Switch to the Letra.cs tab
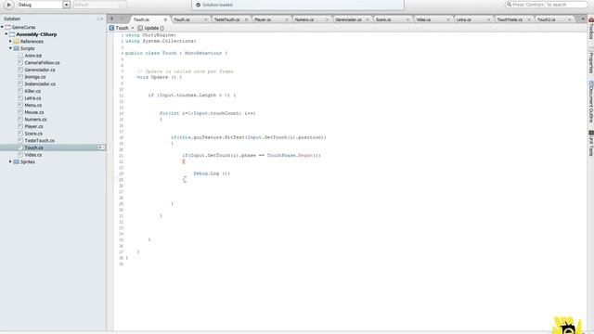 [x=464, y=19]
